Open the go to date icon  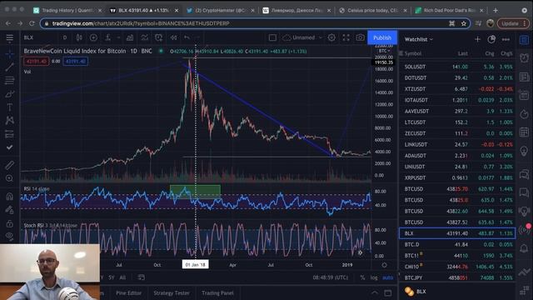[x=141, y=277]
